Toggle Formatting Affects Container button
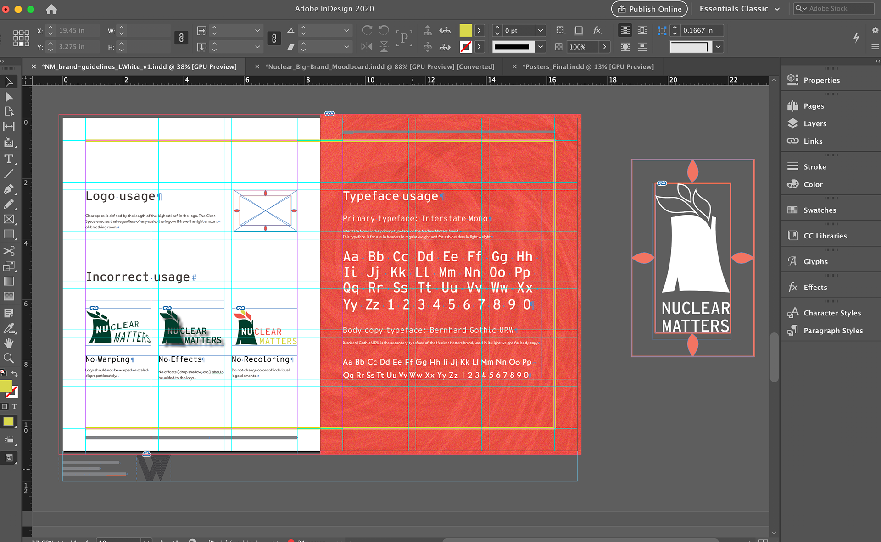The image size is (881, 542). [5, 406]
